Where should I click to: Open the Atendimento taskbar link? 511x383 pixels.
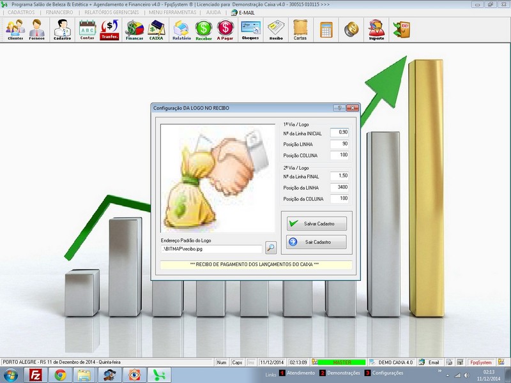point(297,373)
